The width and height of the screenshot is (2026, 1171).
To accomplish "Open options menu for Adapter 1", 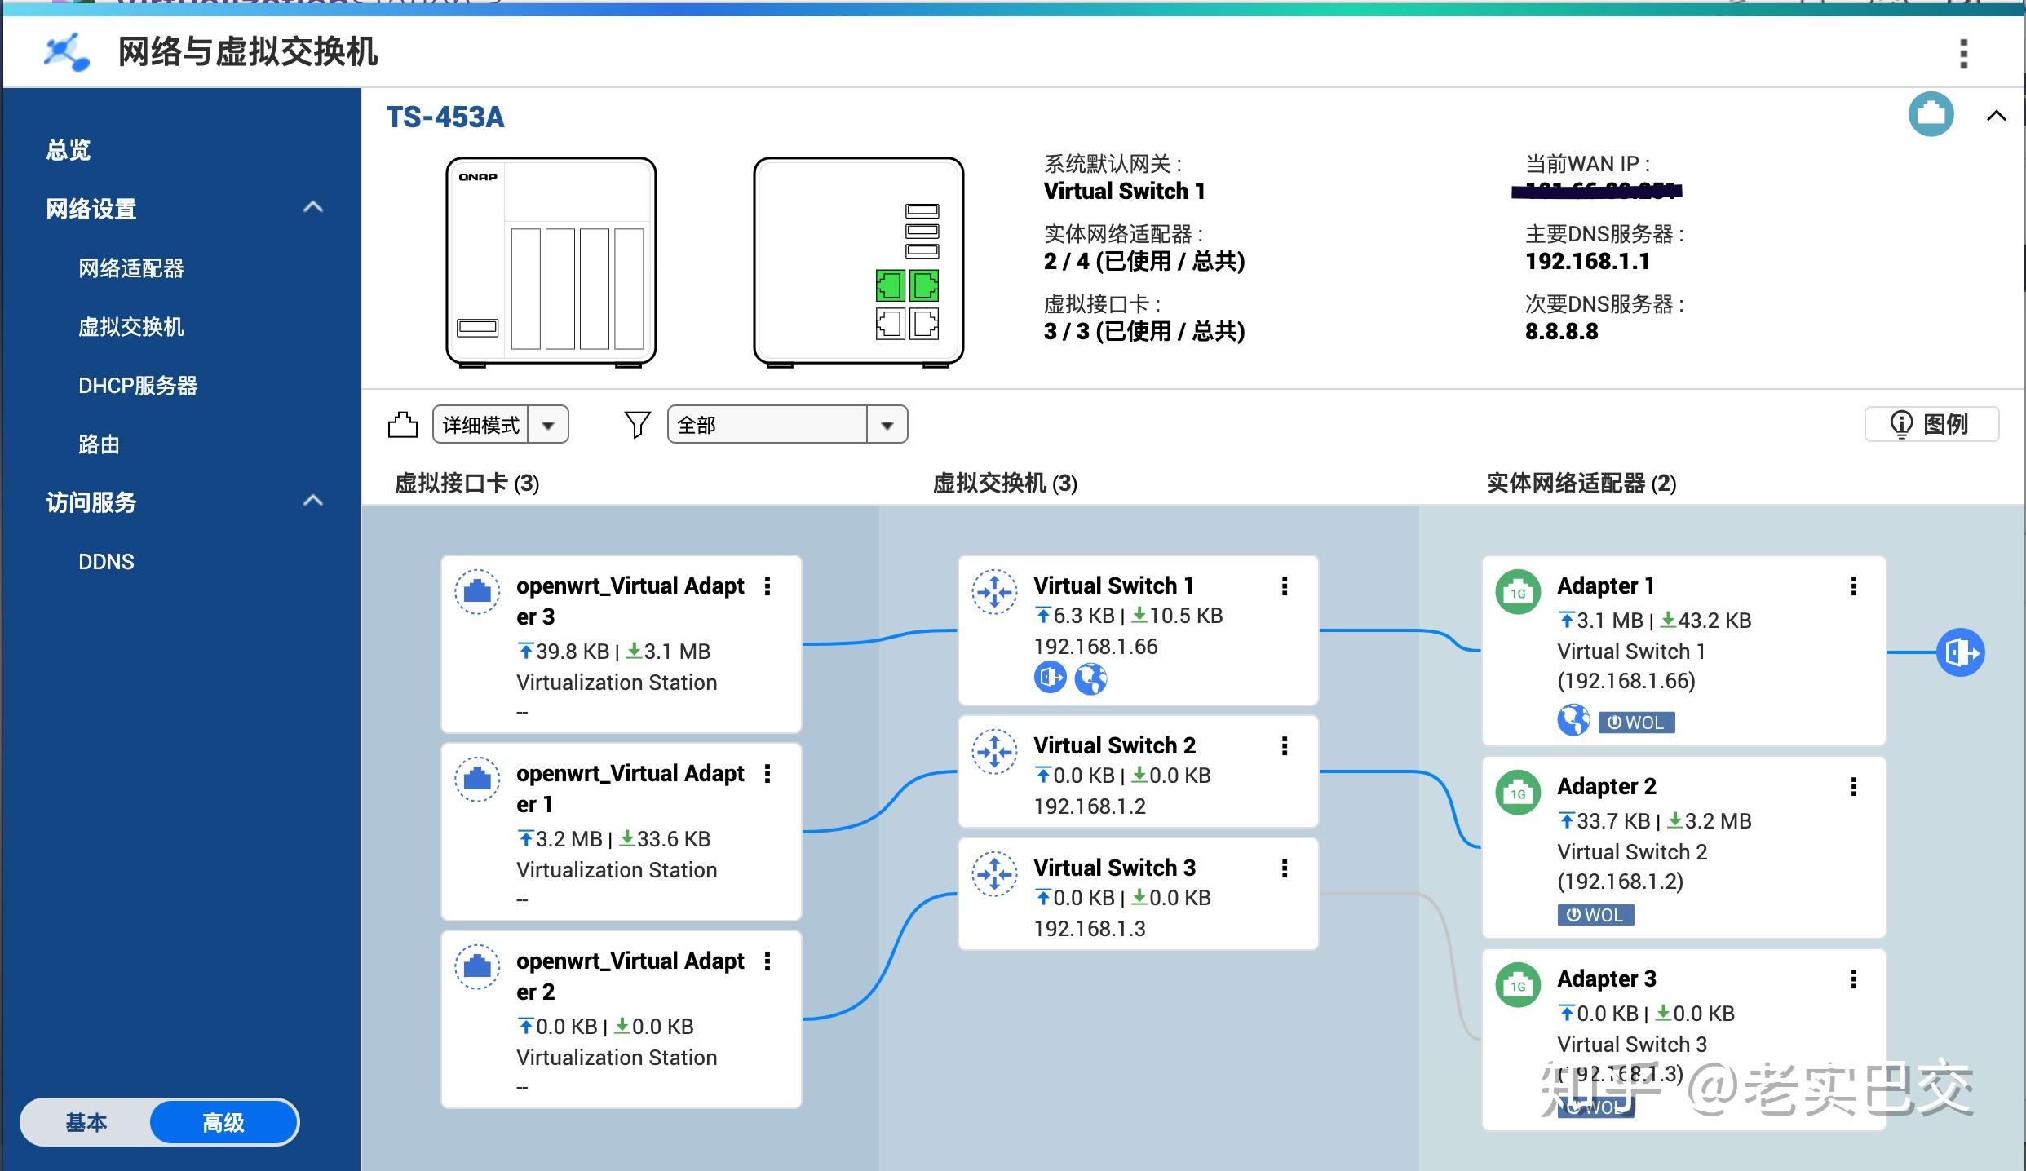I will pos(1853,586).
